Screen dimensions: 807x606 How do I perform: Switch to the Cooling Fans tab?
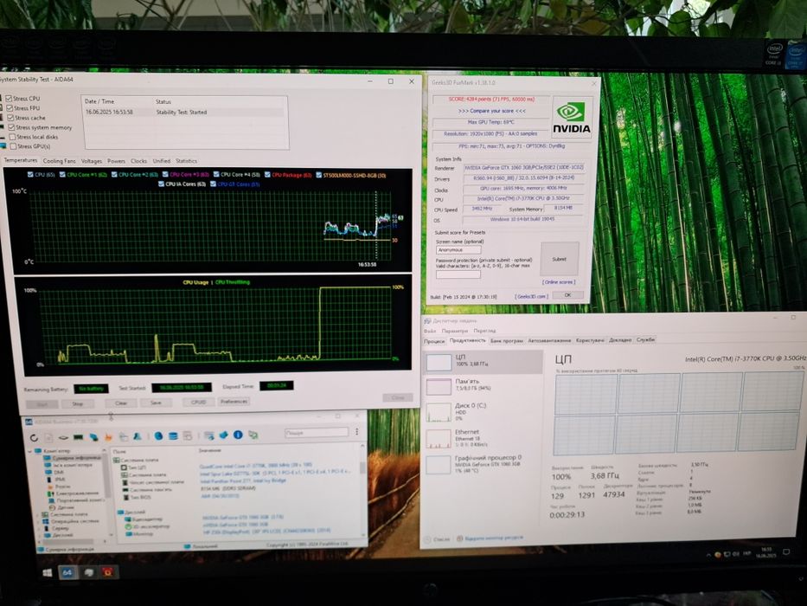[x=59, y=161]
